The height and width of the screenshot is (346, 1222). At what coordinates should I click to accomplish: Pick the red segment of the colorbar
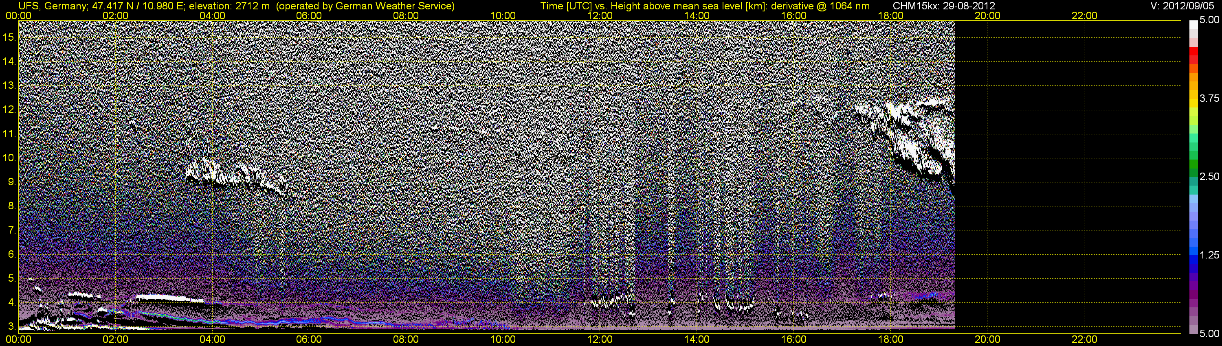tap(1193, 51)
